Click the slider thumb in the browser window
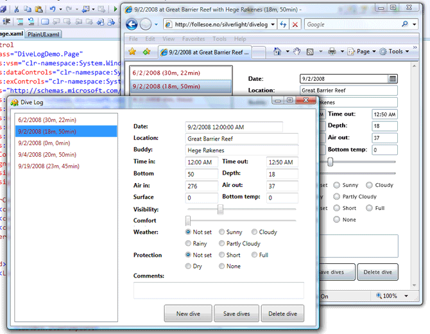This screenshot has height=334, width=430. pos(331,162)
